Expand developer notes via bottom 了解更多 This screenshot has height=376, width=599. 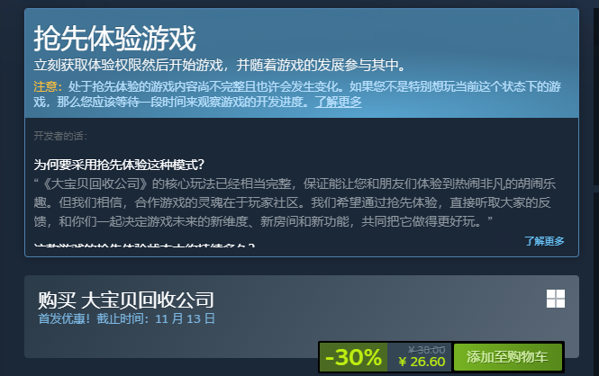click(x=544, y=241)
